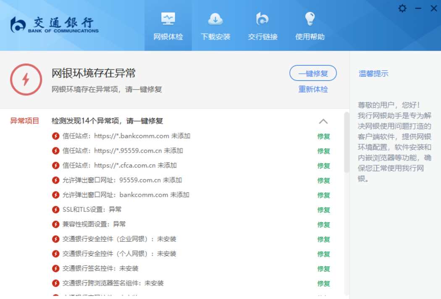The width and height of the screenshot is (441, 299).
Task: Click the 异常项目 section label
Action: pos(24,121)
